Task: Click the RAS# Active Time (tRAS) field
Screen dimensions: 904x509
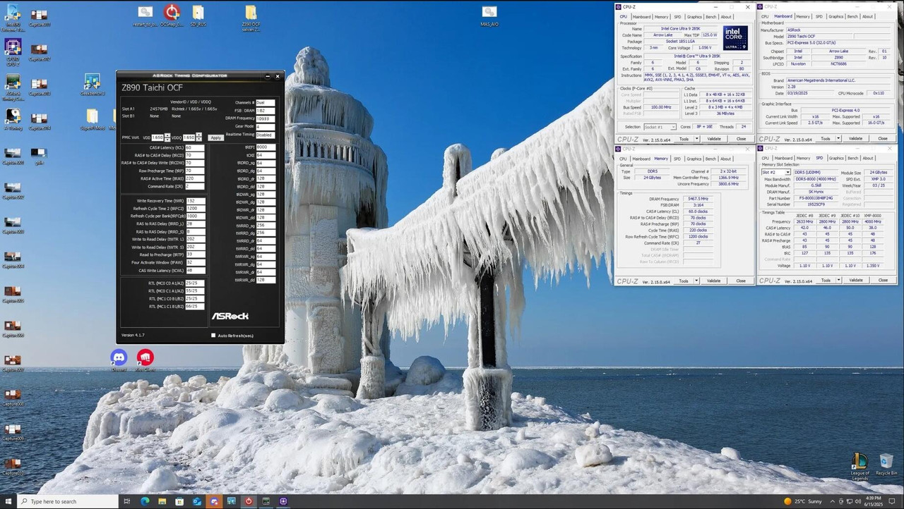Action: tap(194, 178)
